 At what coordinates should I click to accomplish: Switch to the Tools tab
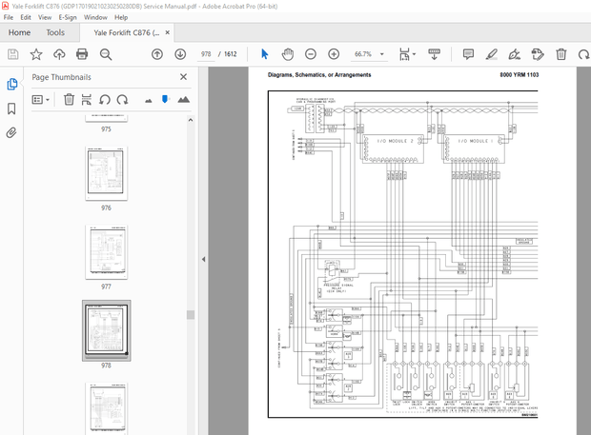[x=55, y=32]
